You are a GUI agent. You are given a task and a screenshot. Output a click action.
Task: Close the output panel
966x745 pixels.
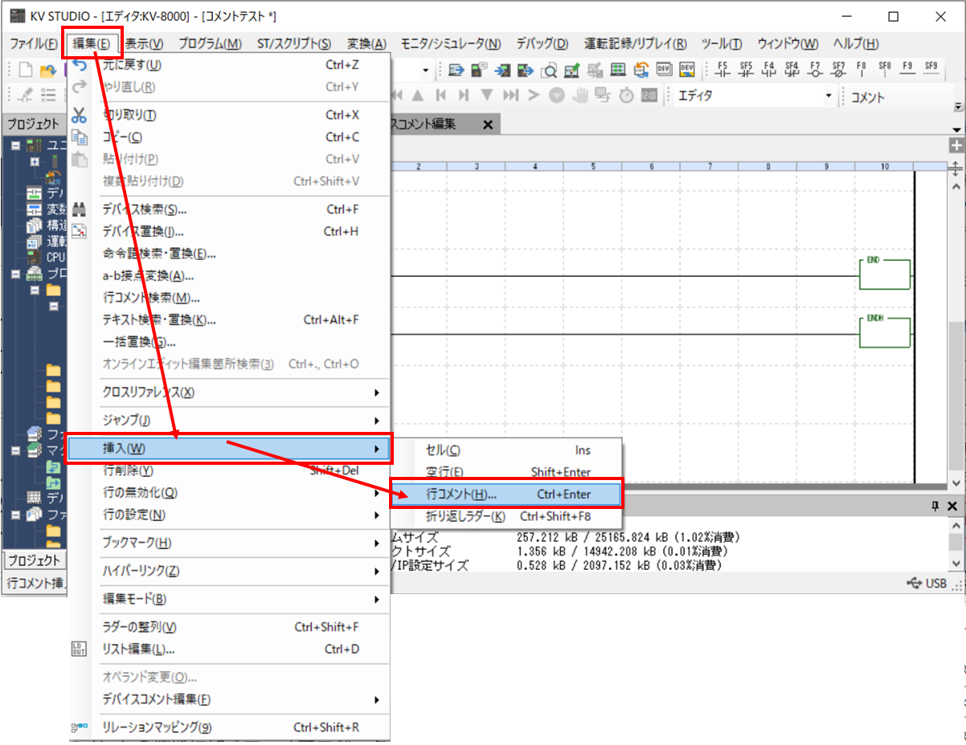pos(953,506)
